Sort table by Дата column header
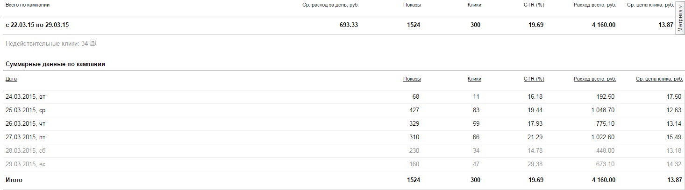 [x=11, y=79]
